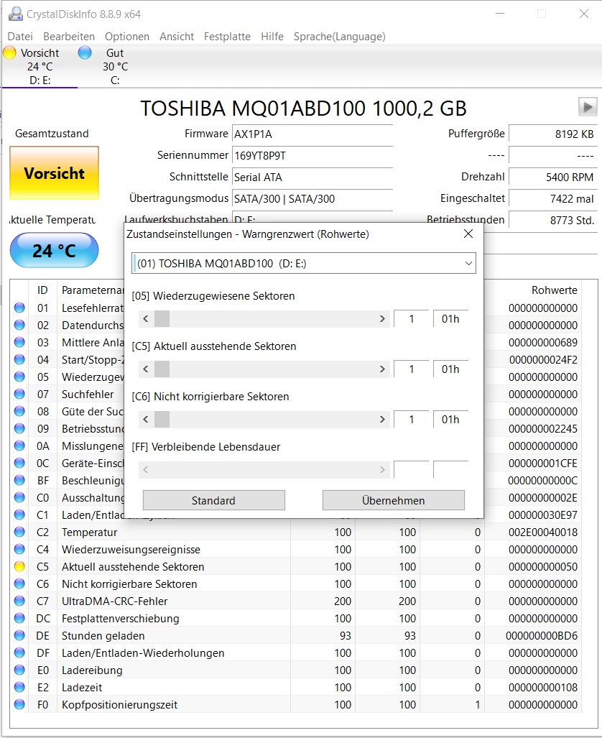Click the Übernehmen button
This screenshot has height=738, width=602.
[394, 500]
